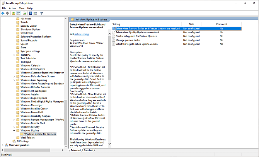Click the Export List toolbar icon
Viewport: 259px width, 157px height.
(24, 13)
